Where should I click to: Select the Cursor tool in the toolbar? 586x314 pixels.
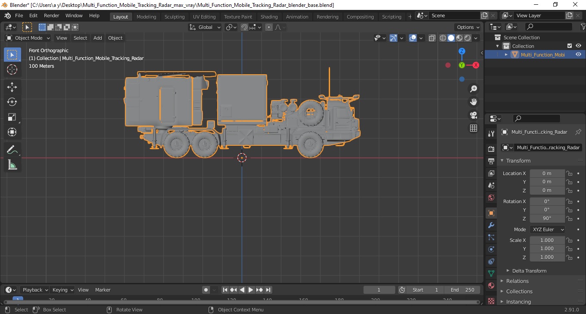coord(12,69)
